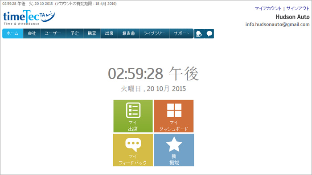This screenshot has width=312, height=175.
Task: Open the マイフィードバック yellow tile
Action: [133, 150]
